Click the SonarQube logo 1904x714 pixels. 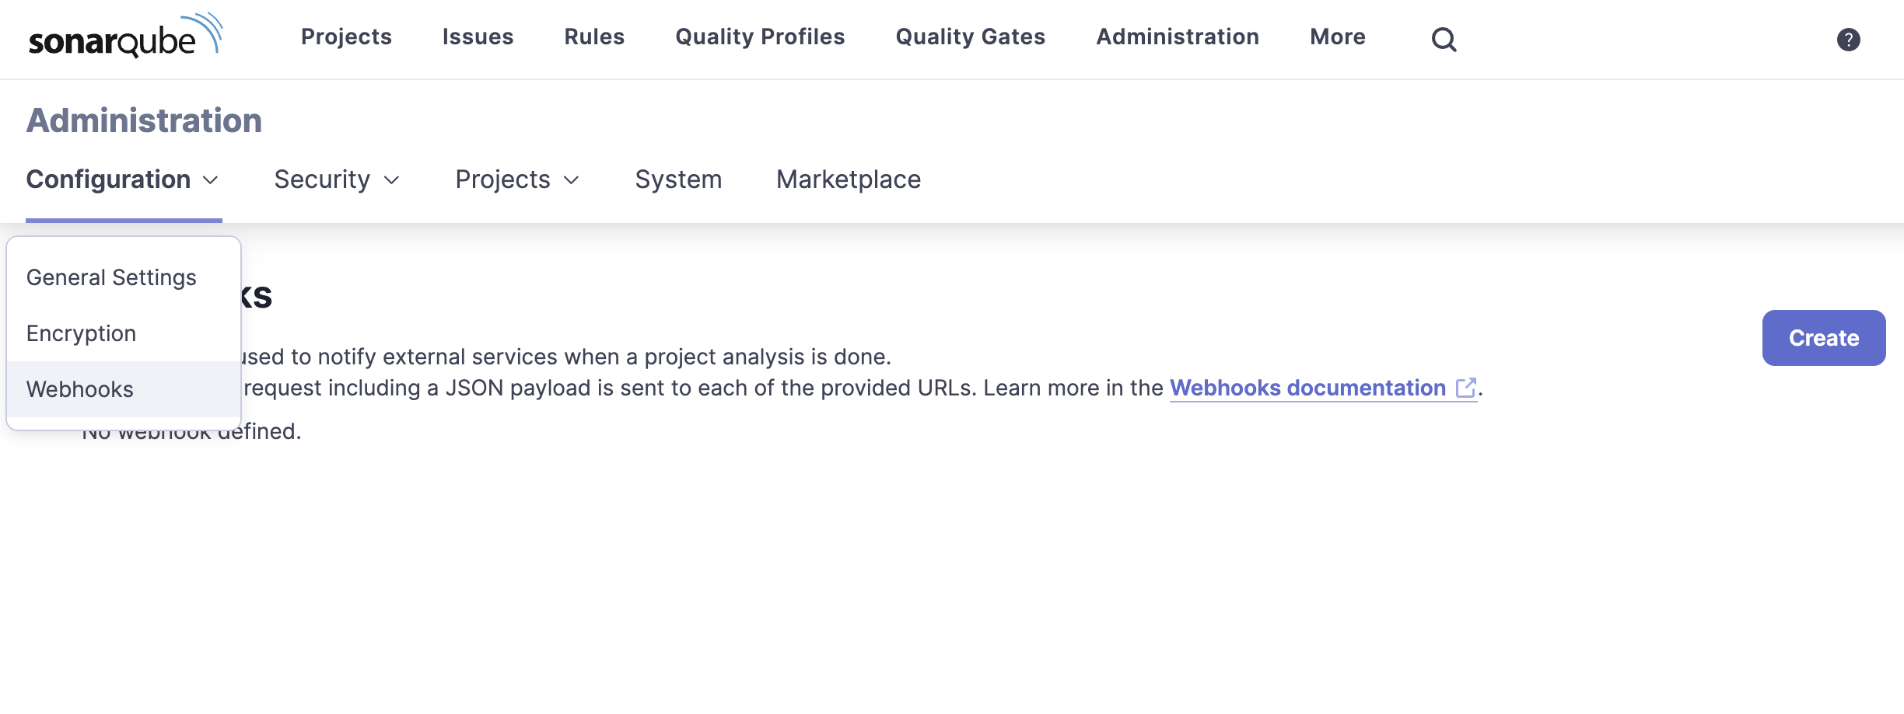pos(126,36)
